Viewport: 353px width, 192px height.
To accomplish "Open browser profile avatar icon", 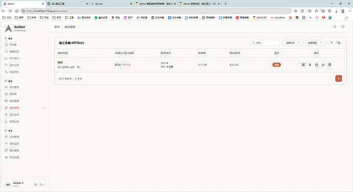I will point(343,11).
